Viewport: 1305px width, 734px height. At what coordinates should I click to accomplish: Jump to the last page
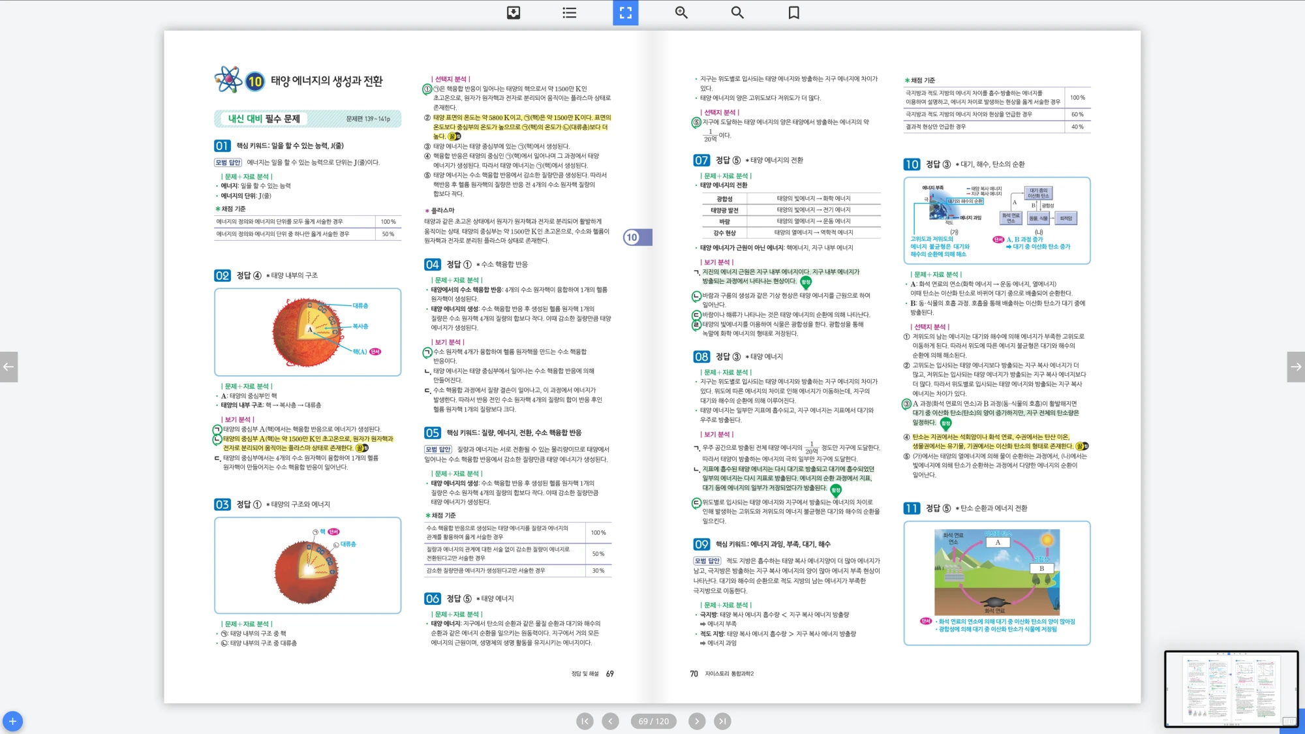722,721
